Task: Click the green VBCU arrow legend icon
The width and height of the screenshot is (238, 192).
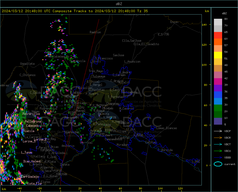Action: click(x=218, y=151)
